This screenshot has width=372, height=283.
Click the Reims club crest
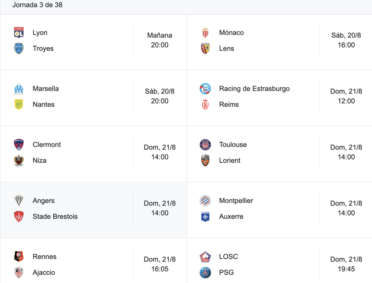tap(205, 104)
